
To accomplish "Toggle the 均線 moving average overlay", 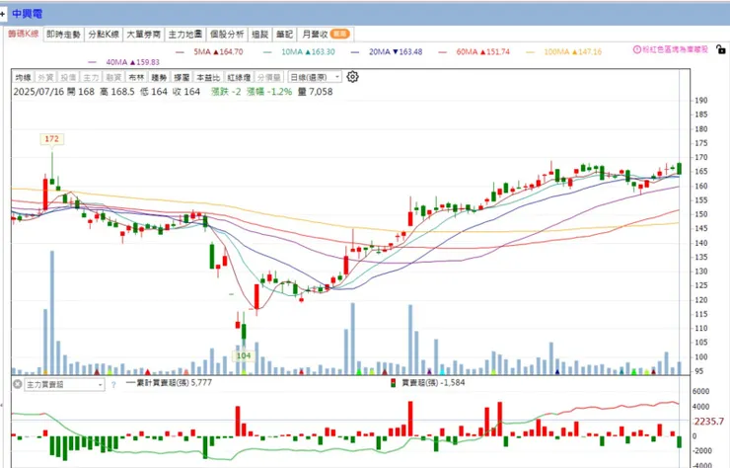I will click(23, 77).
